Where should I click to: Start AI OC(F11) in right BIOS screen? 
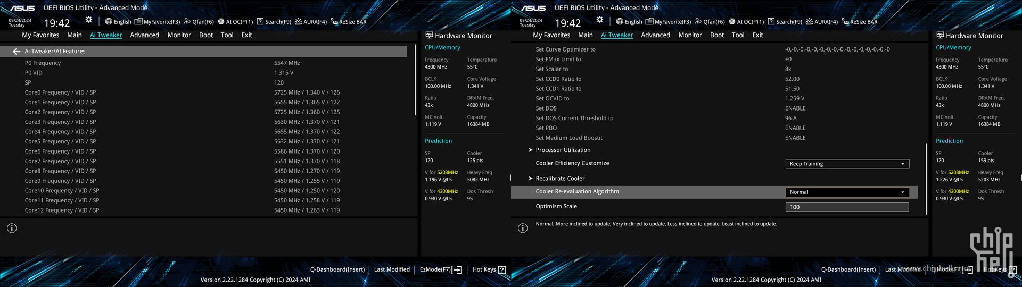[746, 22]
